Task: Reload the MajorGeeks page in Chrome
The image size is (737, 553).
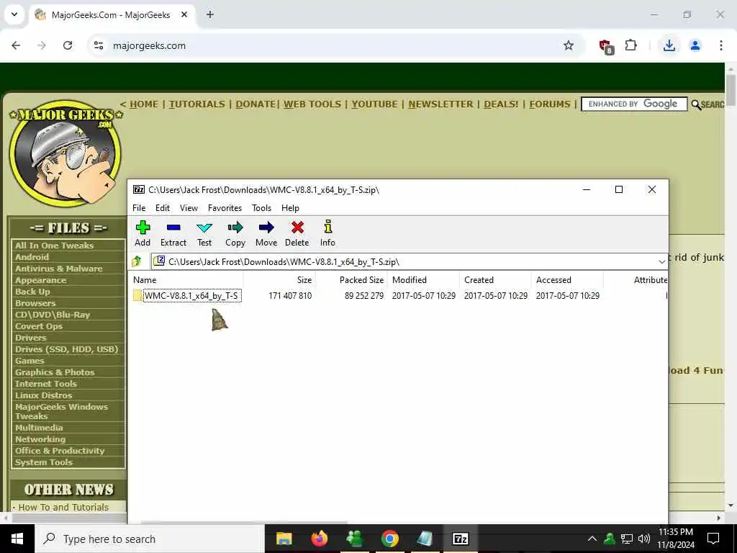Action: 68,45
